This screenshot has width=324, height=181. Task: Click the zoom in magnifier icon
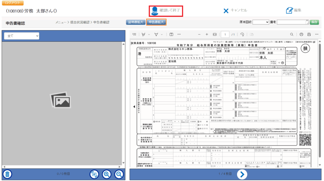tap(107, 174)
